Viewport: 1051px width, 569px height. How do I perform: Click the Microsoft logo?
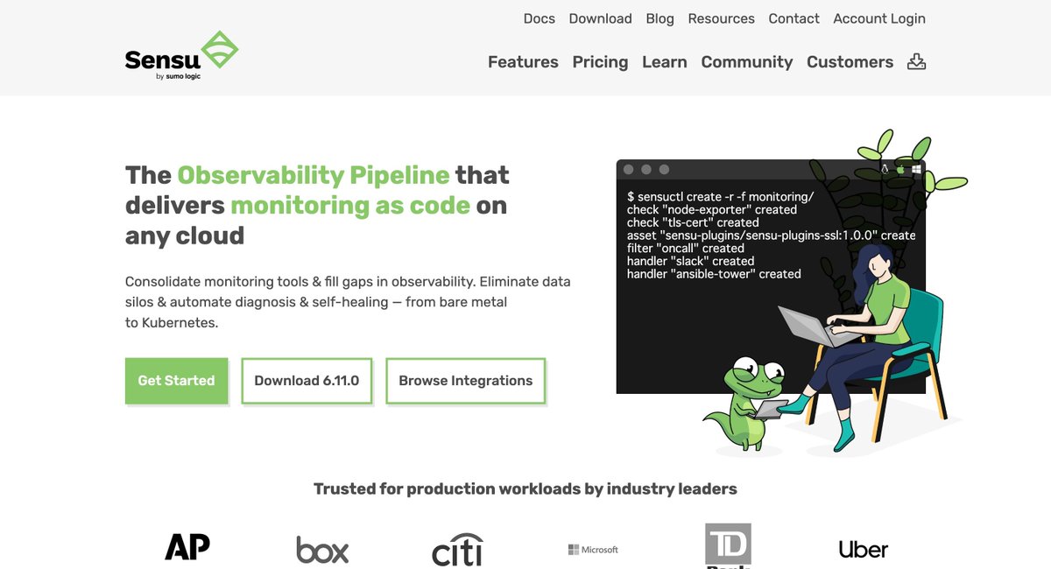[x=593, y=550]
